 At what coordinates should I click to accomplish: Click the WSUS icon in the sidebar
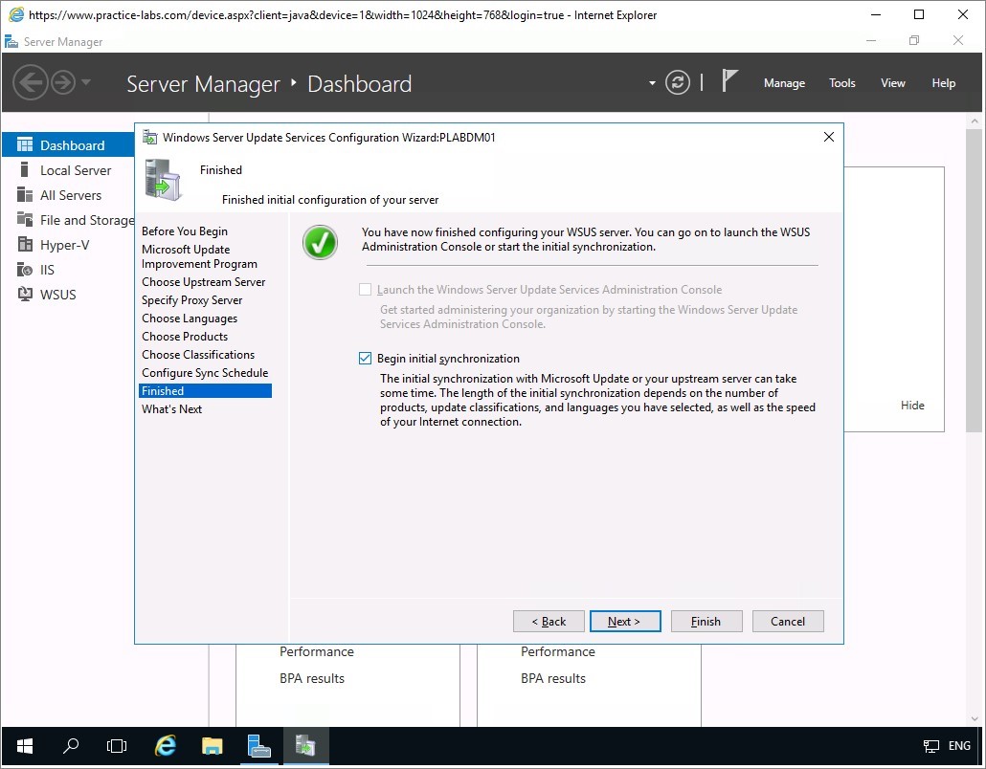click(x=25, y=295)
